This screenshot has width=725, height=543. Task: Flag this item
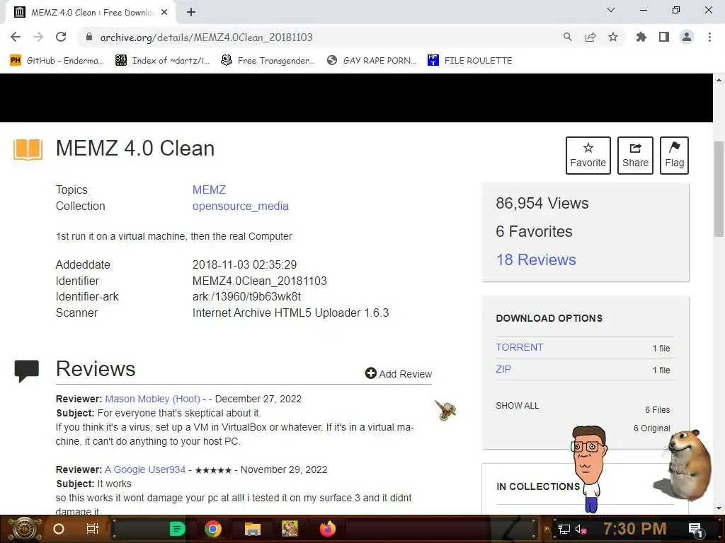[x=674, y=155]
